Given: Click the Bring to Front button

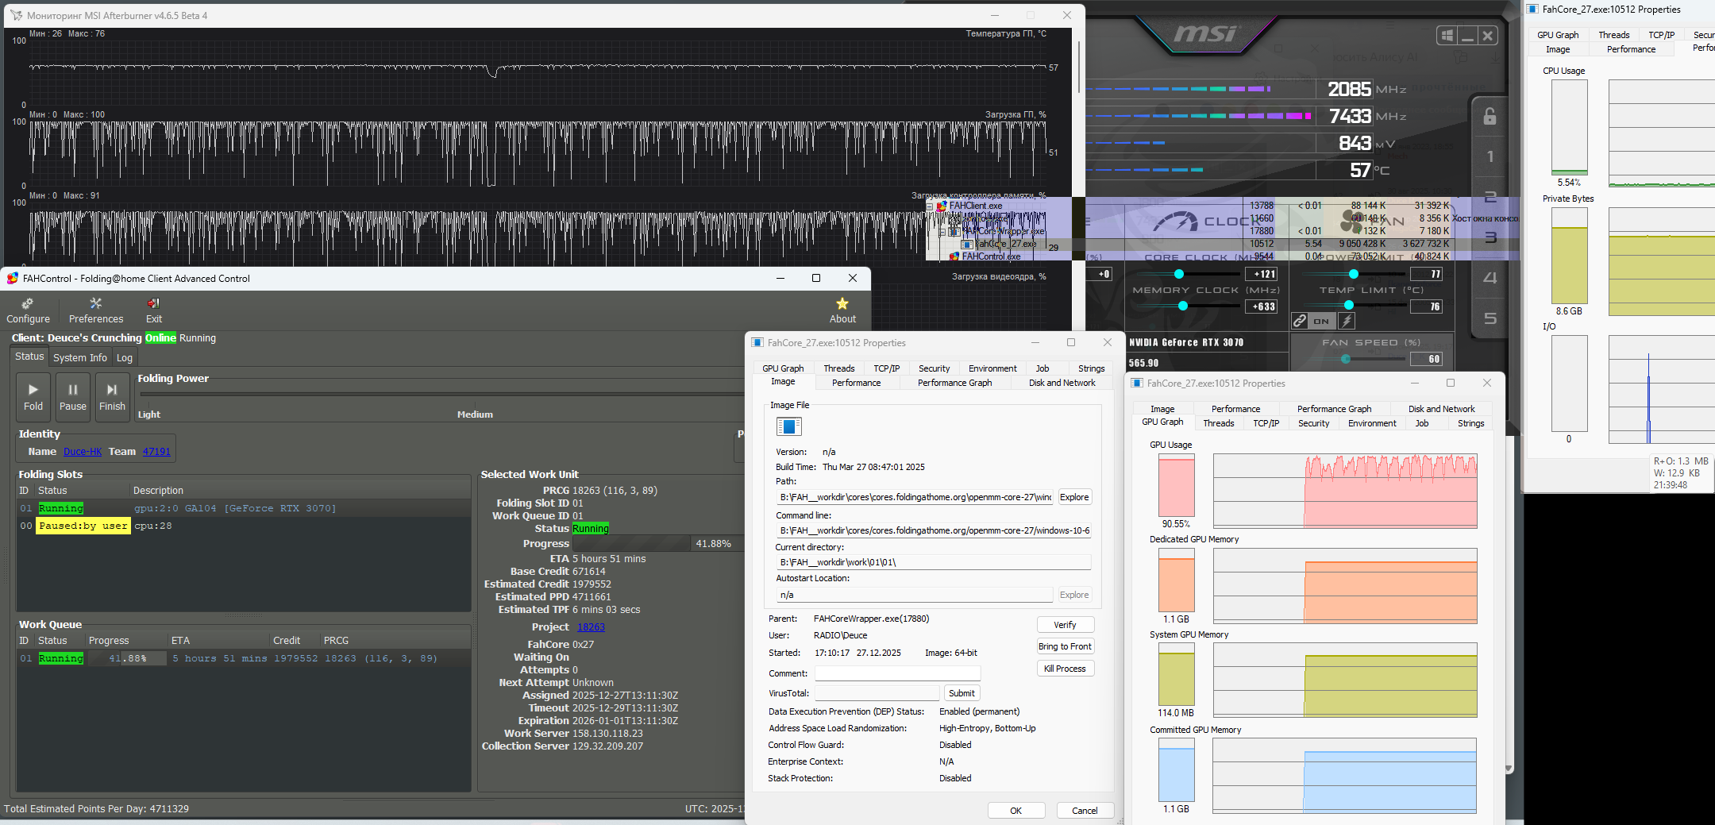Looking at the screenshot, I should tap(1066, 646).
